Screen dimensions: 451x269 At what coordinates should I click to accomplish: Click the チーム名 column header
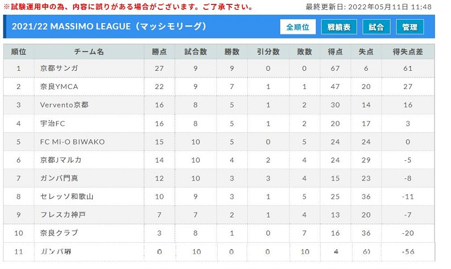click(89, 52)
